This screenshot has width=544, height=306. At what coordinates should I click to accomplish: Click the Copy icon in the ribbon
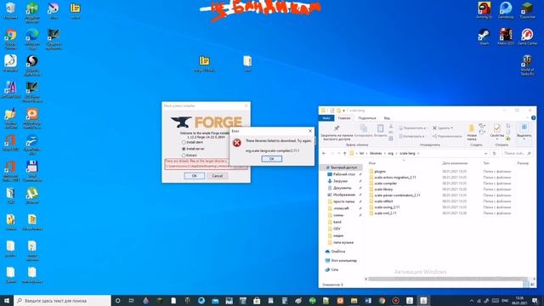pyautogui.click(x=363, y=128)
